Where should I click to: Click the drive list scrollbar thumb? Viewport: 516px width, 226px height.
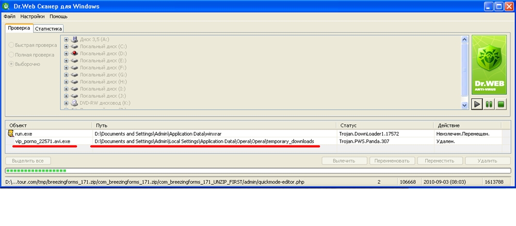pos(465,69)
